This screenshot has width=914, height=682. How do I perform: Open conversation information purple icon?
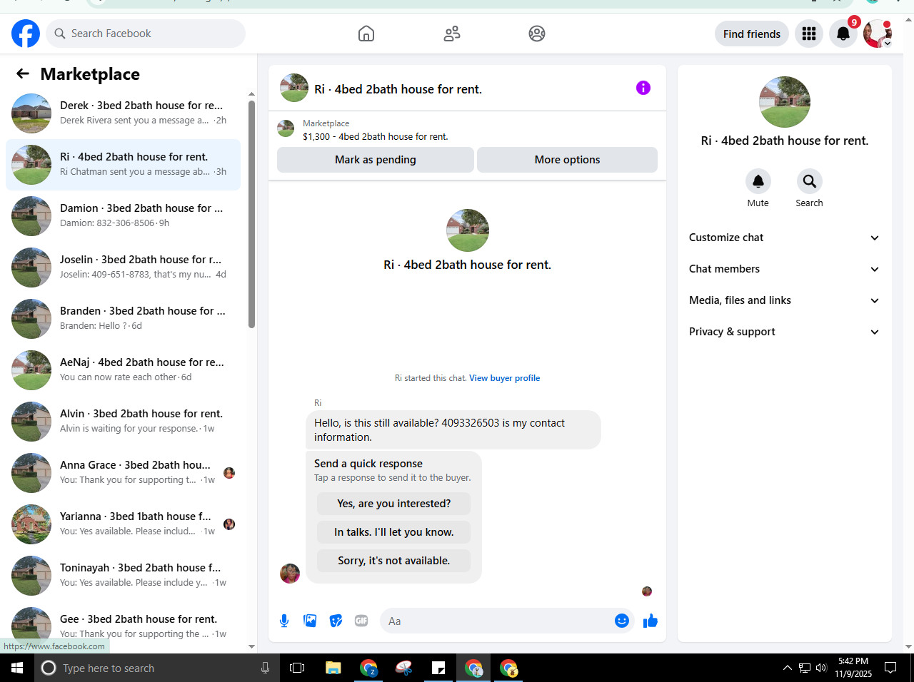coord(643,88)
